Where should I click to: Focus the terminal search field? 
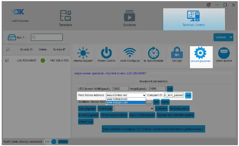(x=47, y=37)
